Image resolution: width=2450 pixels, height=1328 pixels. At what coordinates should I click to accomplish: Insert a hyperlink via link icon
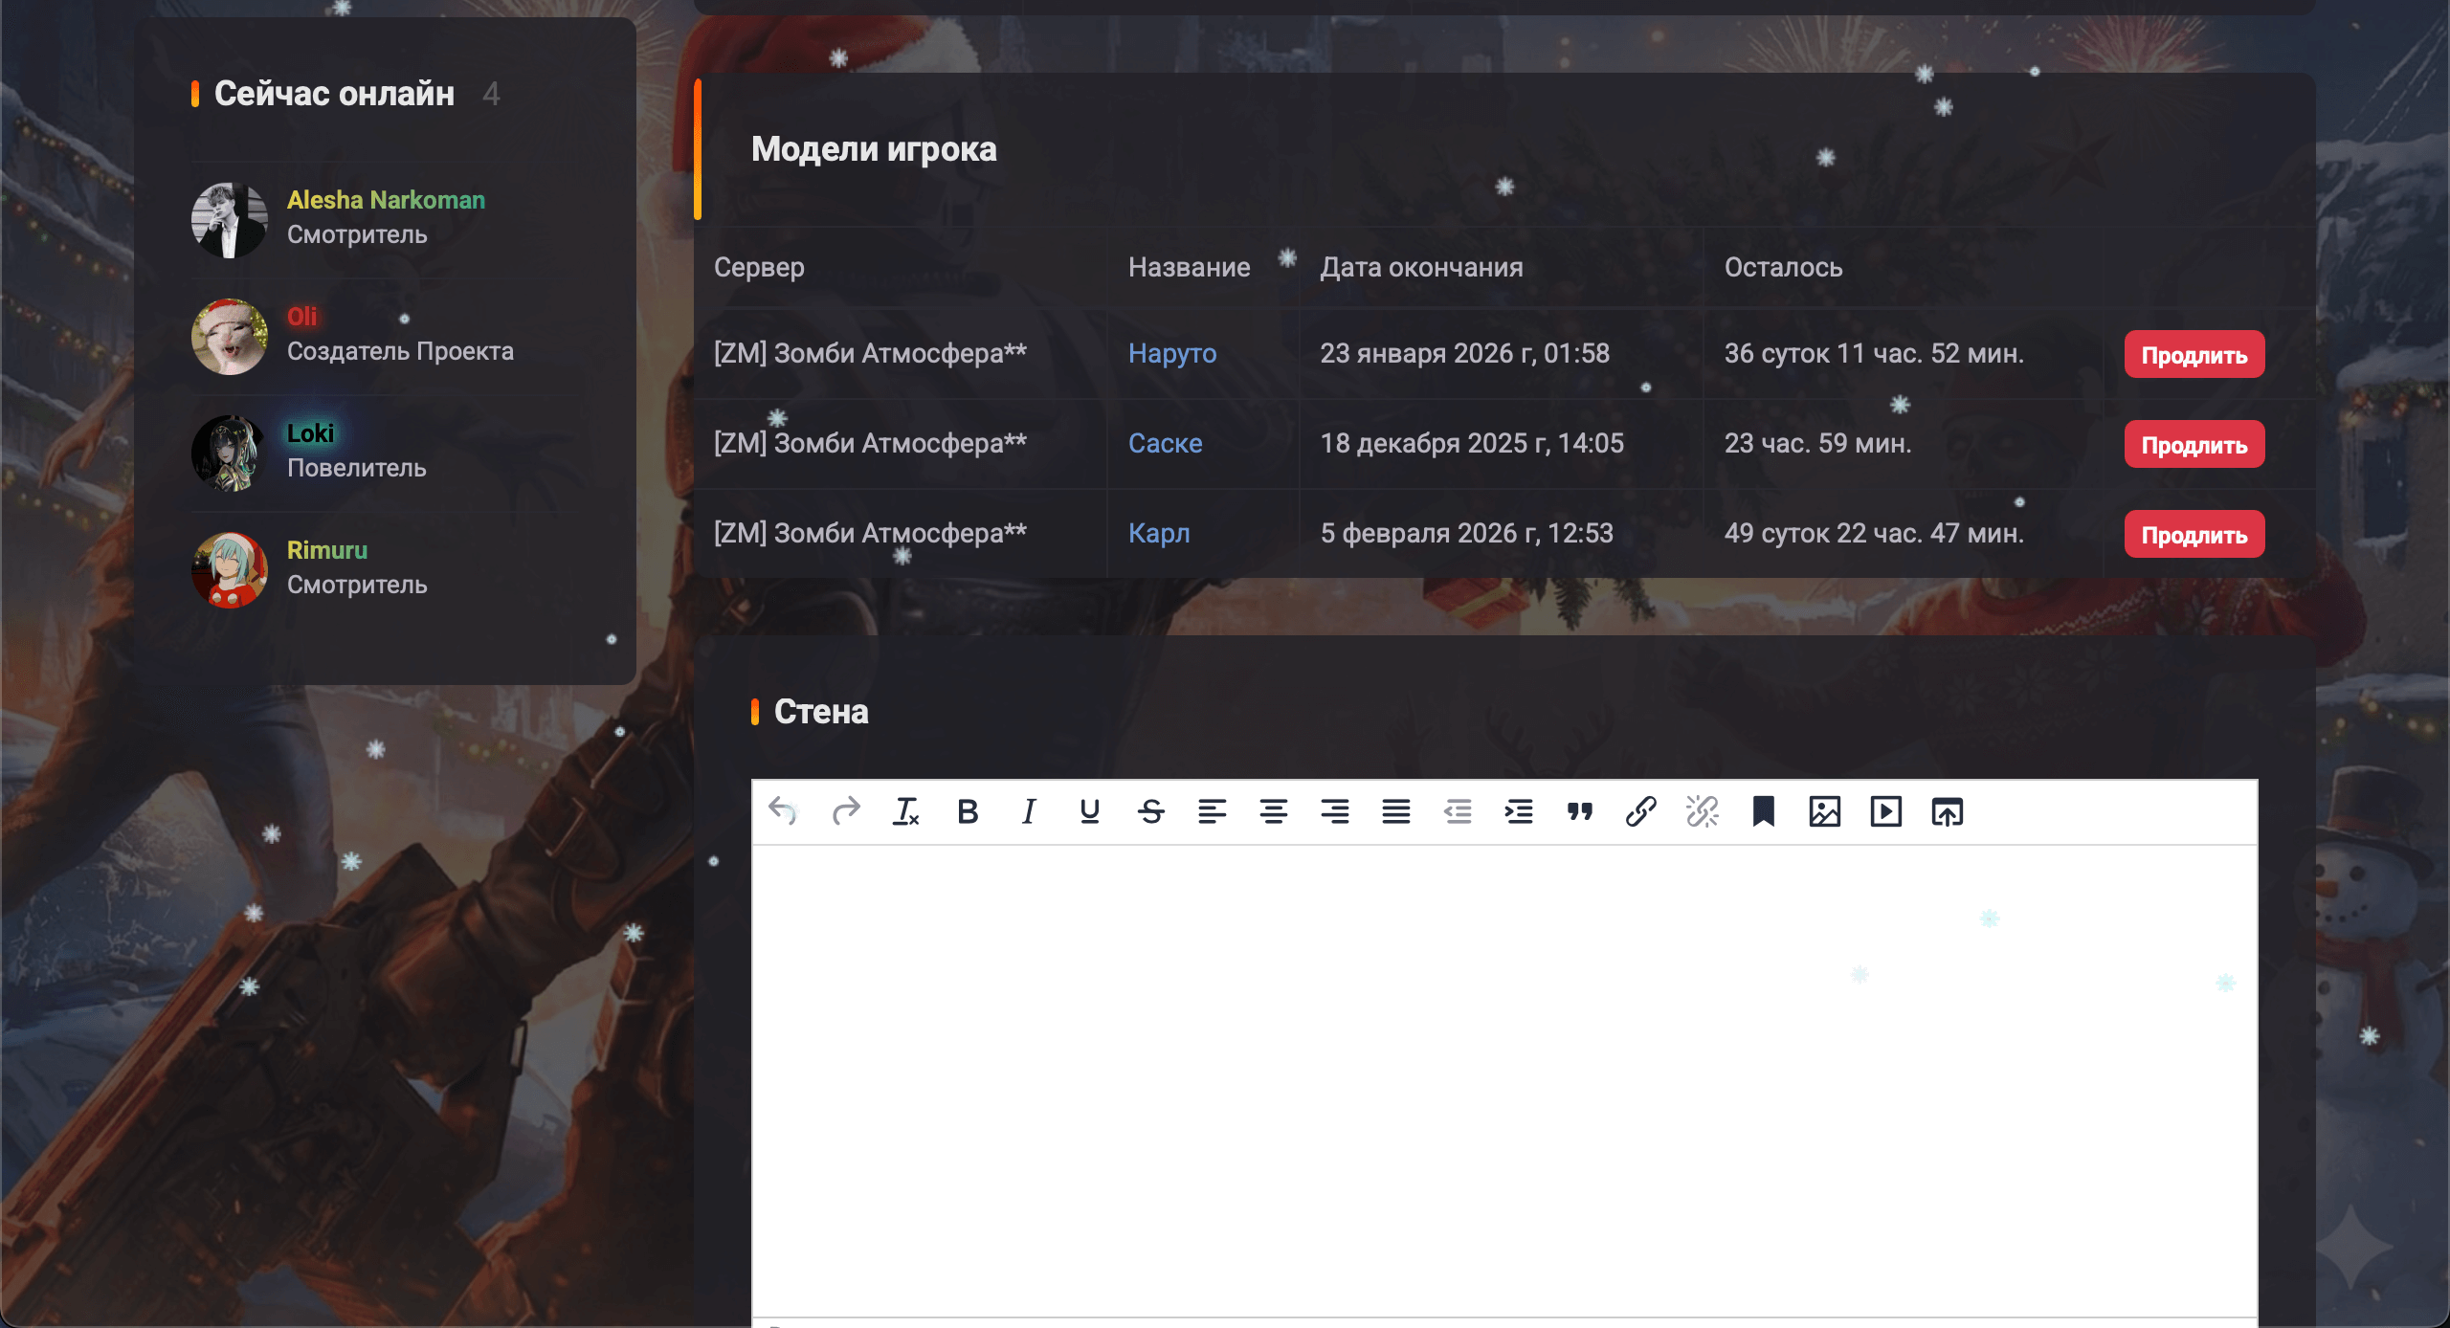1640,811
